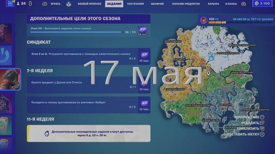Viewport: 275px width, 154px height.
Task: Switch to the БОЕВОЙ ПРОПУСК tab
Action: pos(89,4)
